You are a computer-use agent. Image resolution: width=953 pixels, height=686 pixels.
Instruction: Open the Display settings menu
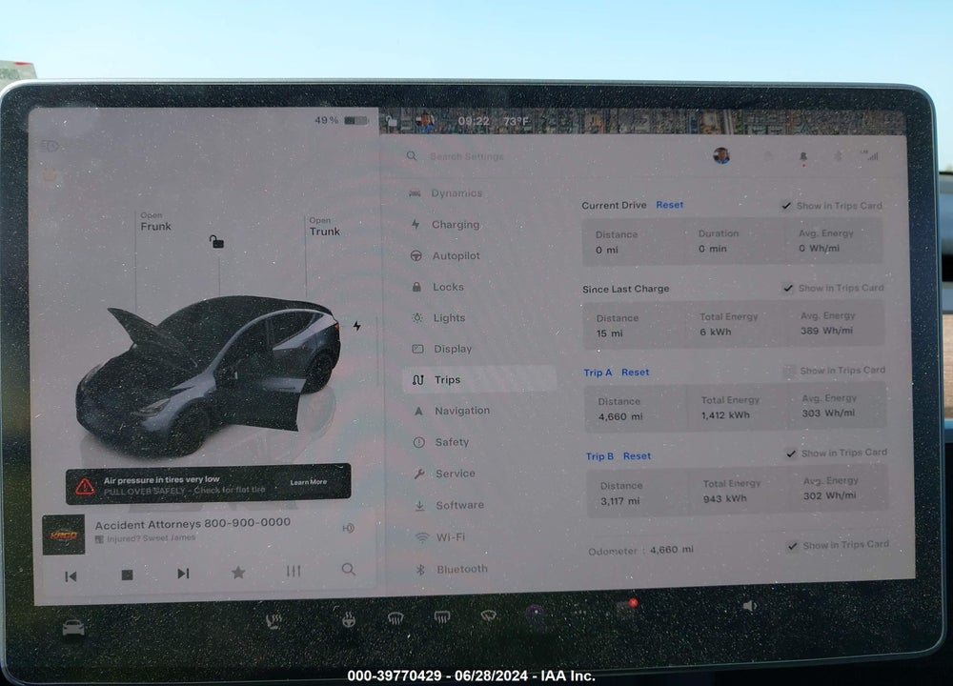442,349
